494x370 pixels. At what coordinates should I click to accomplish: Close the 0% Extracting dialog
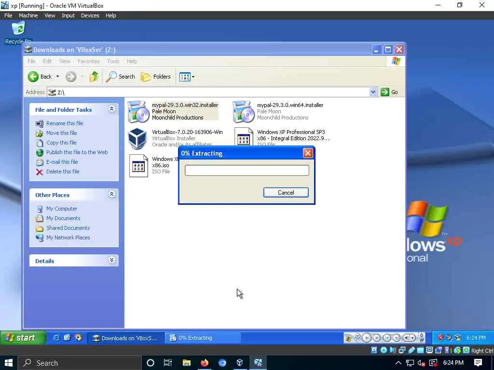(x=307, y=153)
